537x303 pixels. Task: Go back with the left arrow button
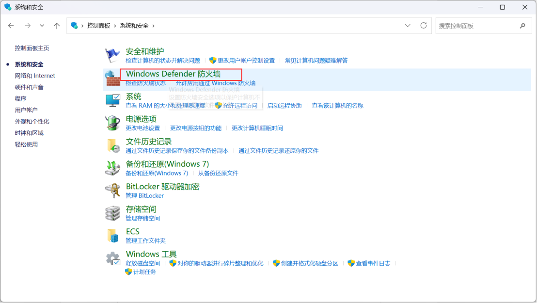pos(11,26)
